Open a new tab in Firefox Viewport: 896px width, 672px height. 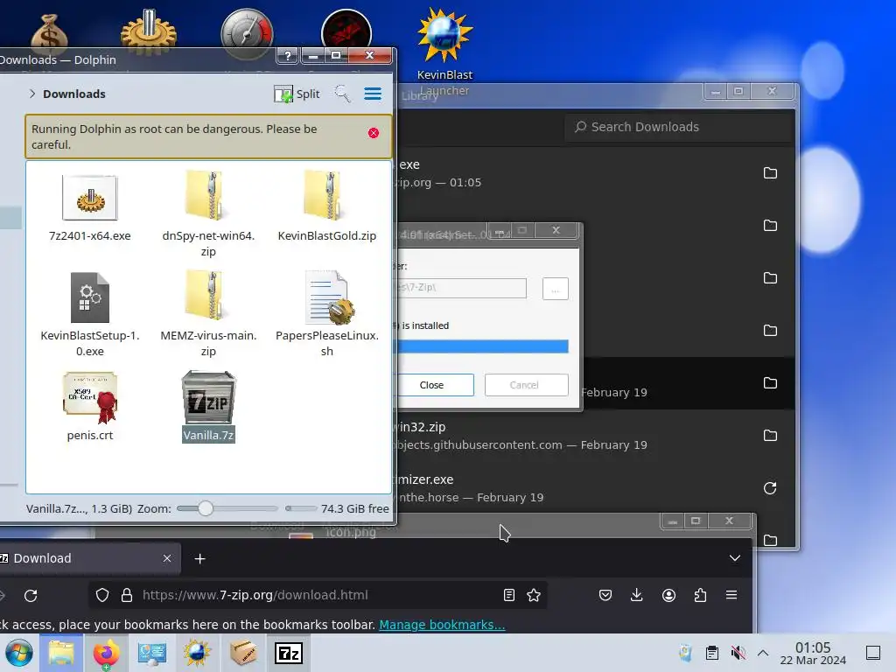[200, 558]
